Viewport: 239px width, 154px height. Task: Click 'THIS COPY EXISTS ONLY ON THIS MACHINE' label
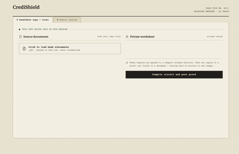45,29
